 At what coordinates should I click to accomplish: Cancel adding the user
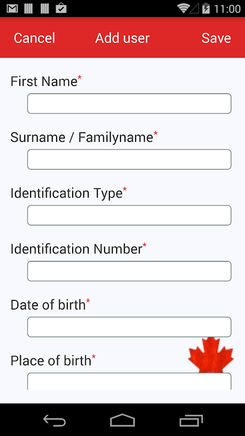34,38
